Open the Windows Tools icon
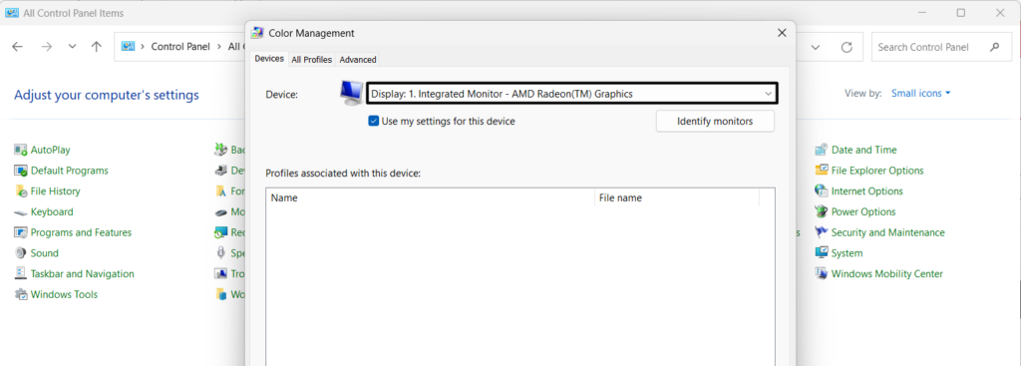Screen dimensions: 1021x366 tap(20, 294)
